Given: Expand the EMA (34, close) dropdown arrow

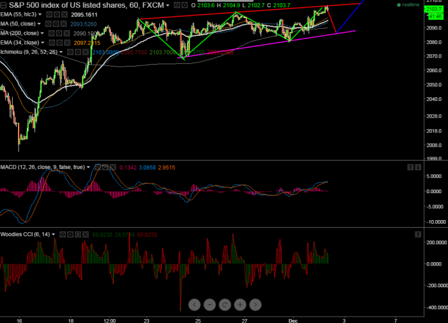Looking at the screenshot, I should point(43,43).
